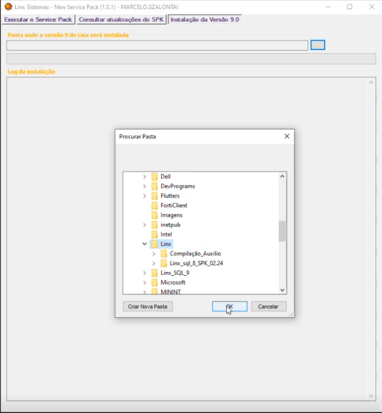This screenshot has height=413, width=382.
Task: Click the log panel scroll up arrow
Action: (371, 82)
